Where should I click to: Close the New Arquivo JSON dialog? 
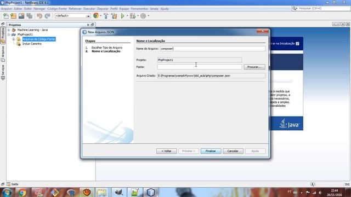263,31
